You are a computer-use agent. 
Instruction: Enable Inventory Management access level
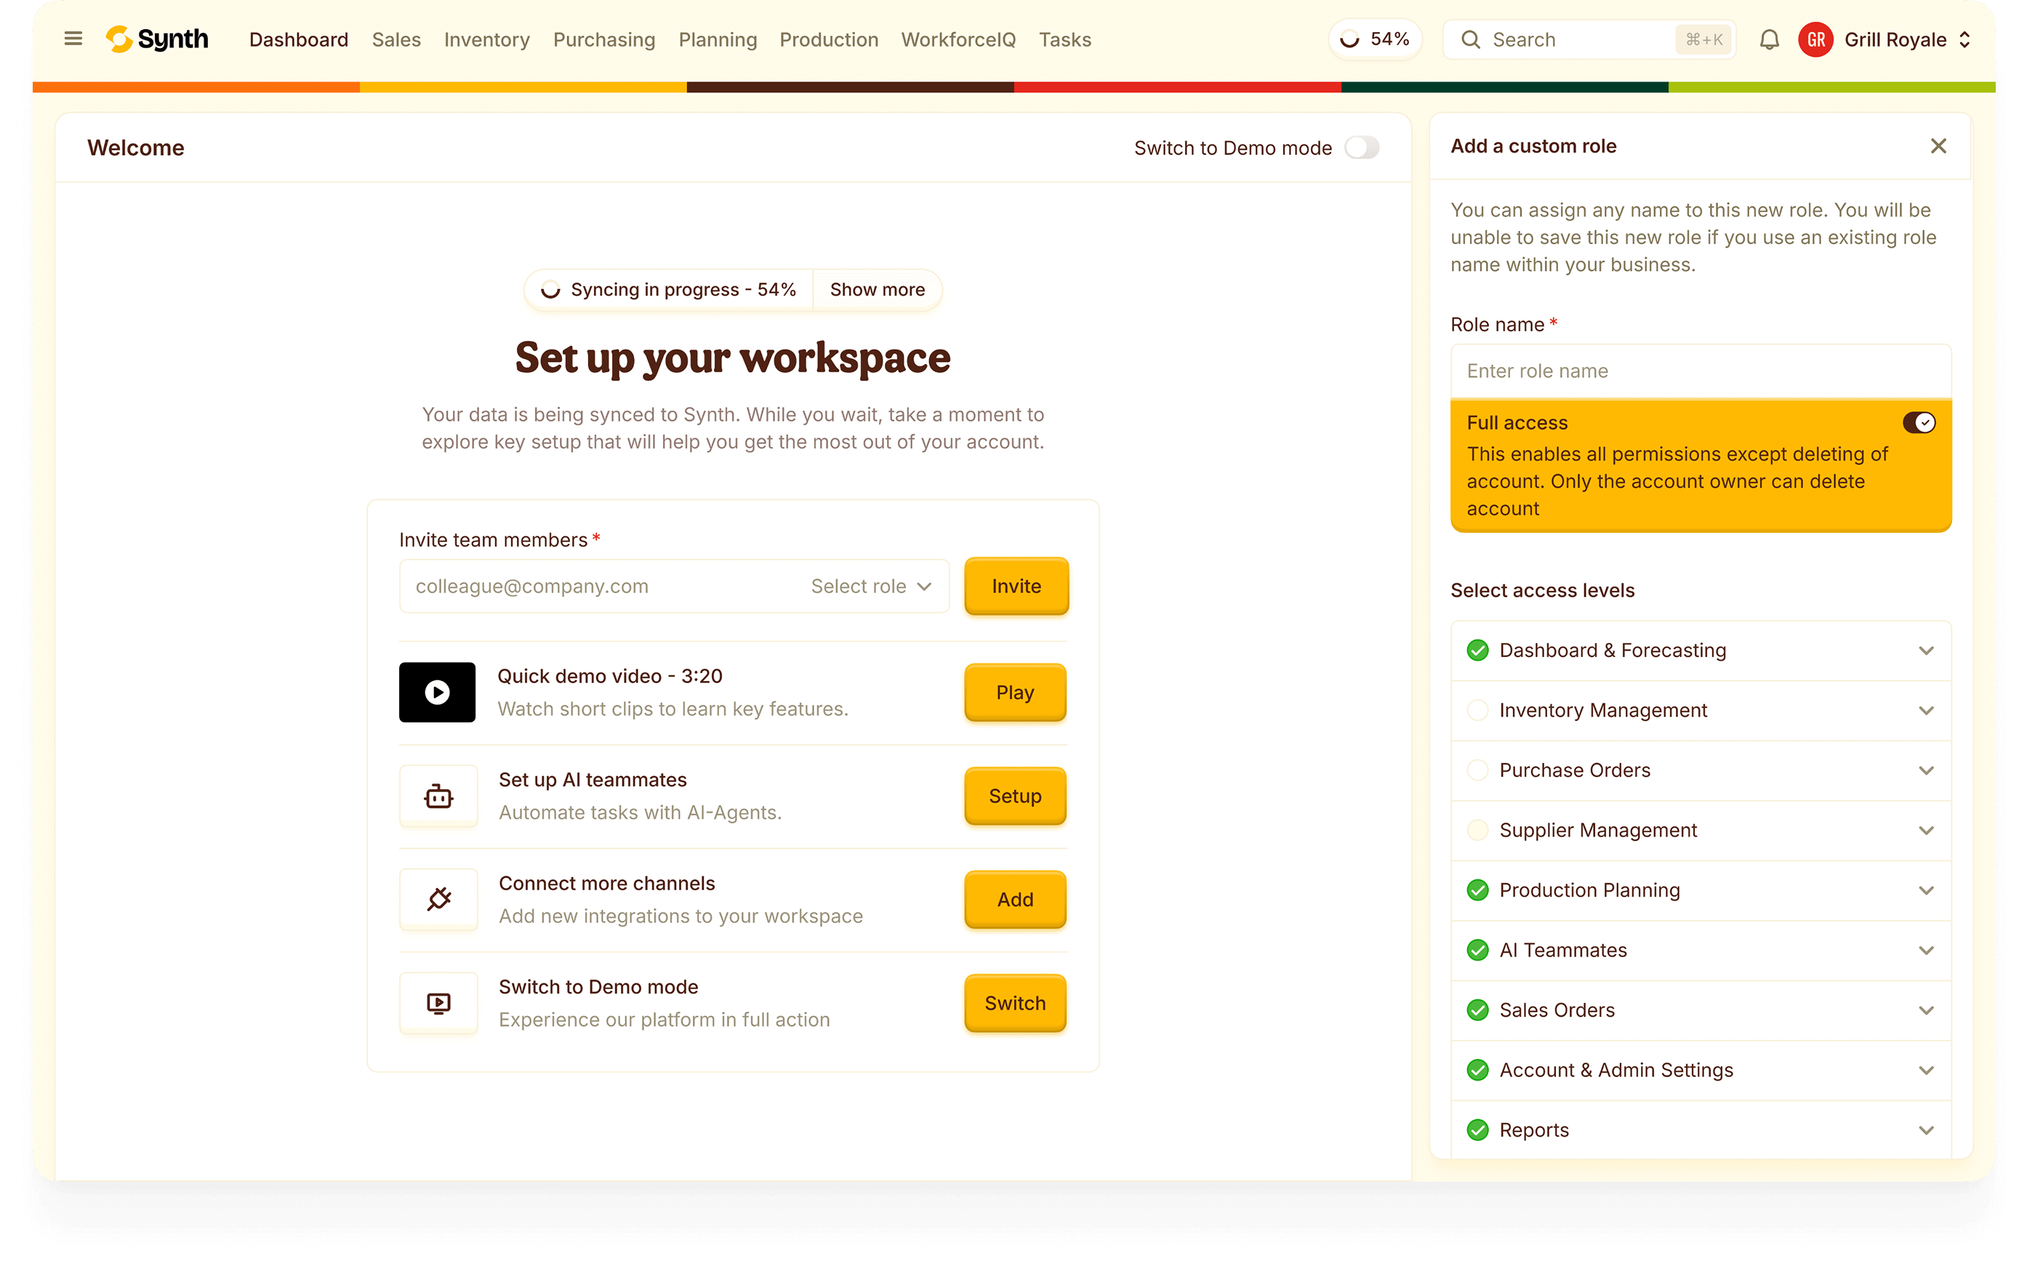1478,710
